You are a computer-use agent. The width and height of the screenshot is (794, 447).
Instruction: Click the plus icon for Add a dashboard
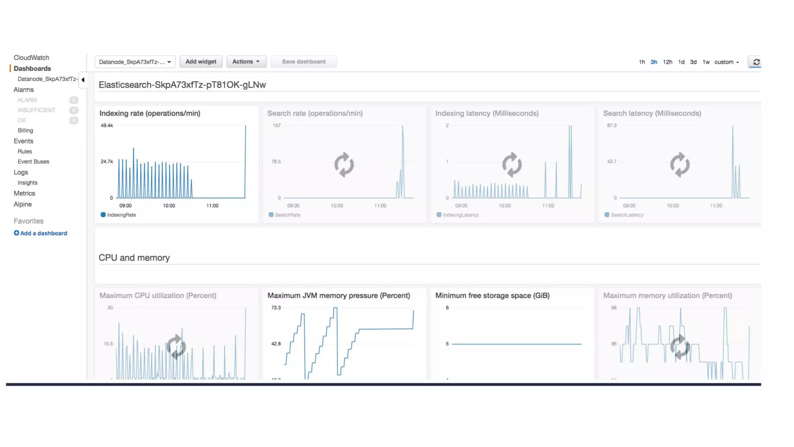click(16, 233)
